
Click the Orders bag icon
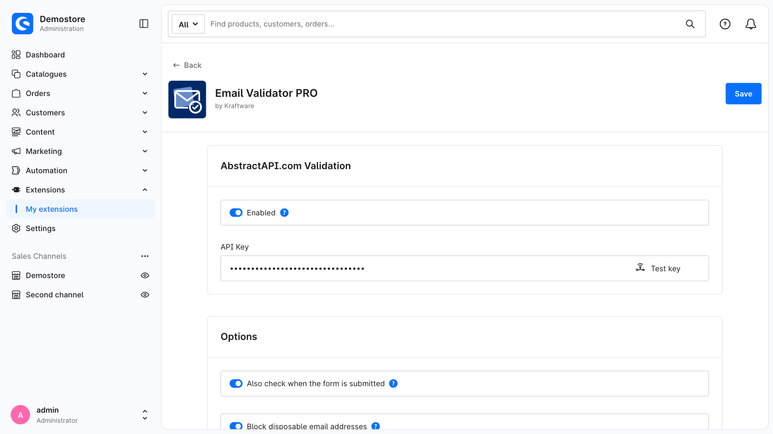pyautogui.click(x=16, y=93)
